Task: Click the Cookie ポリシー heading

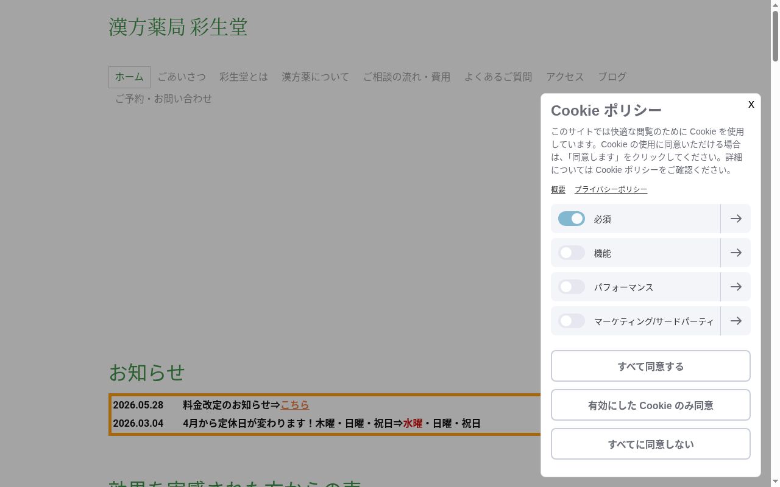Action: click(606, 110)
